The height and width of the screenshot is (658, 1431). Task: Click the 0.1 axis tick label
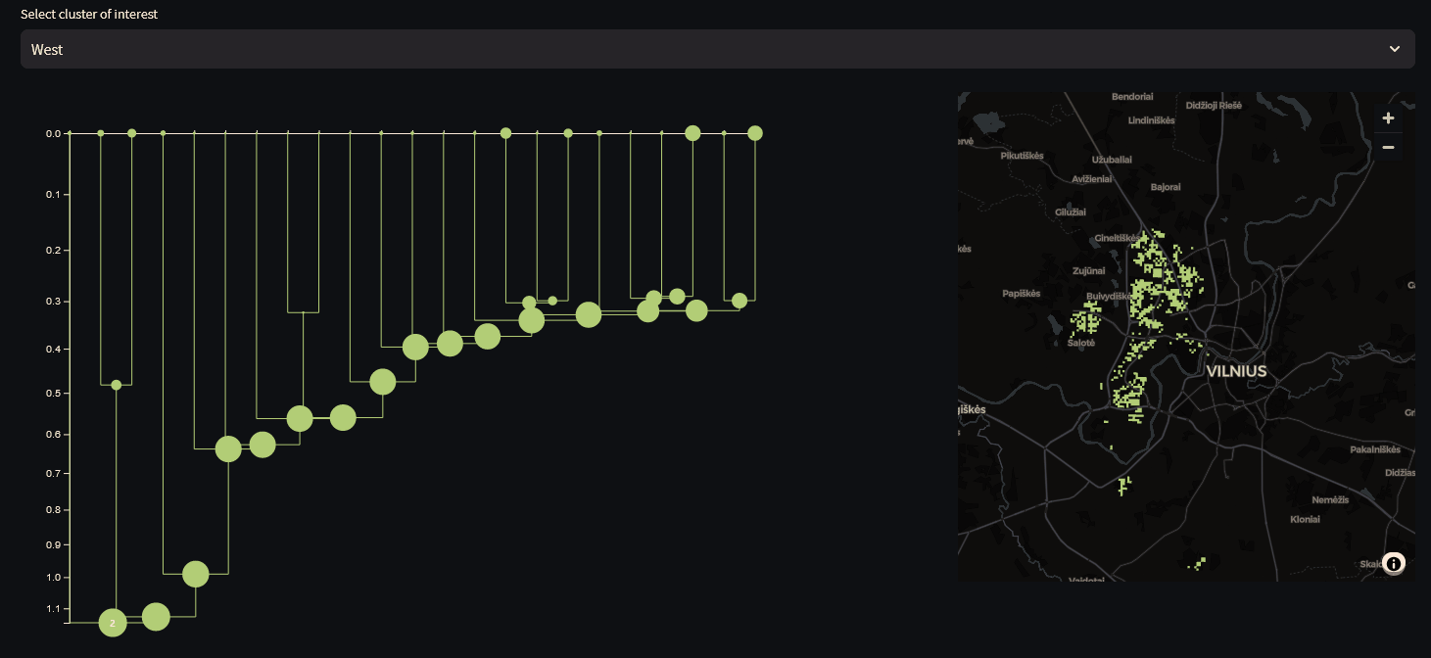(x=53, y=195)
